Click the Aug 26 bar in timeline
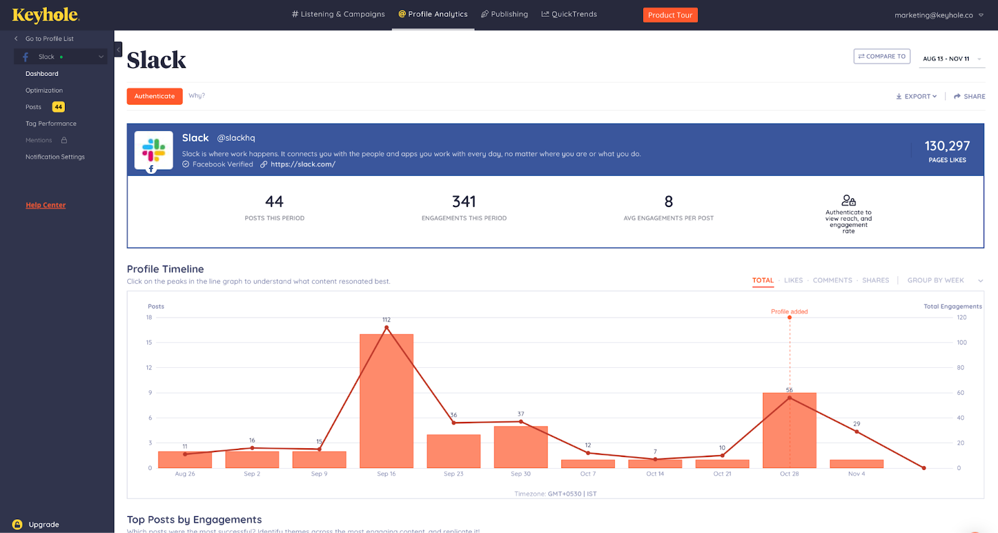Image resolution: width=998 pixels, height=533 pixels. pos(185,459)
